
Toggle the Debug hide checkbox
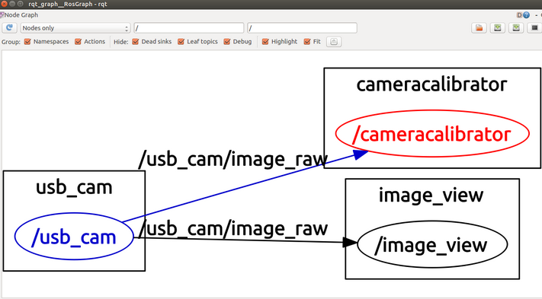[x=226, y=42]
